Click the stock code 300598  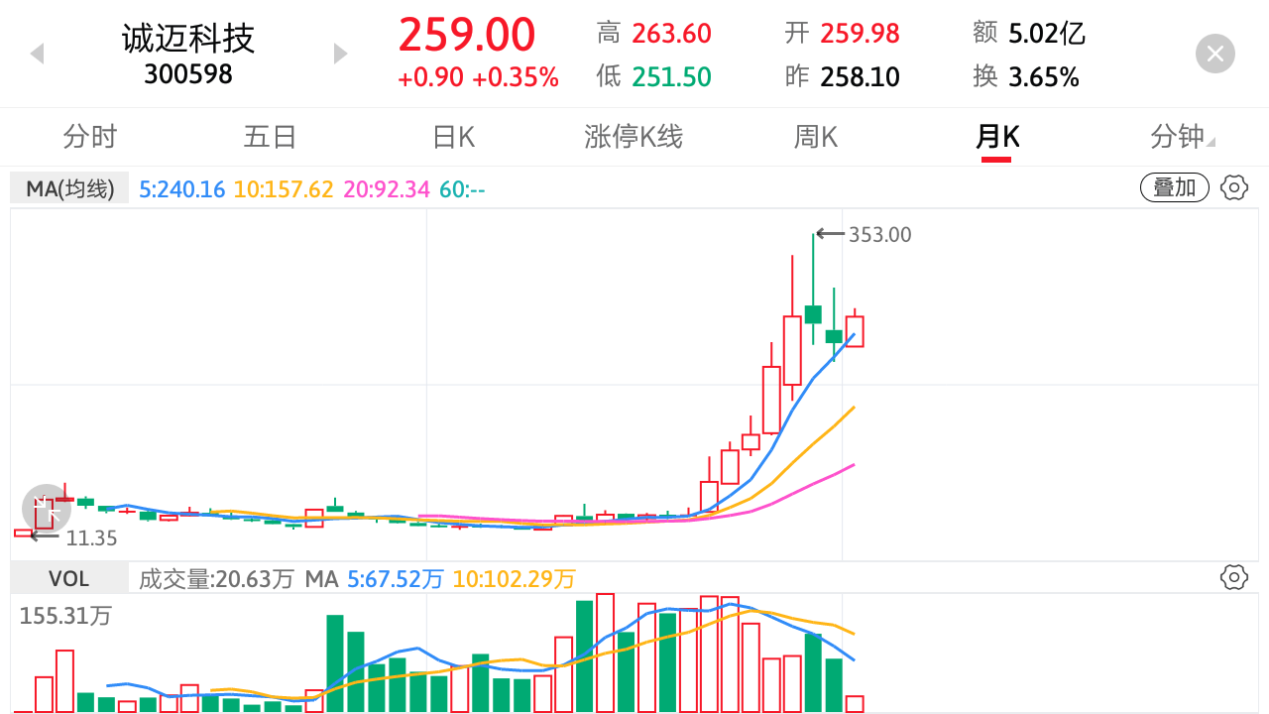tap(188, 74)
